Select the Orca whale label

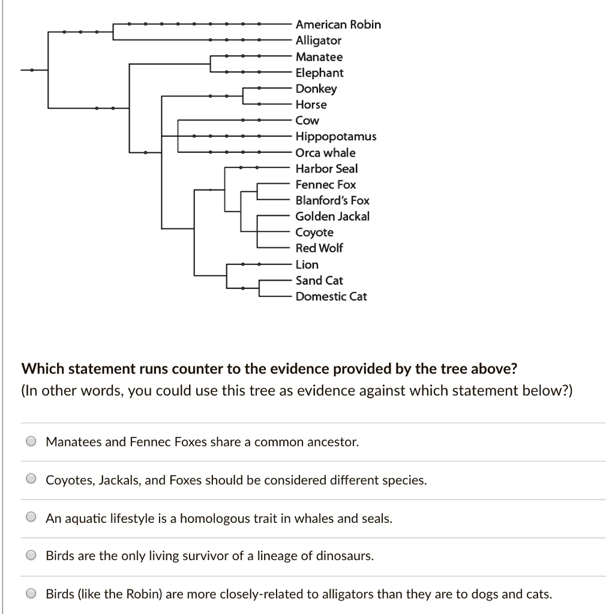point(325,152)
